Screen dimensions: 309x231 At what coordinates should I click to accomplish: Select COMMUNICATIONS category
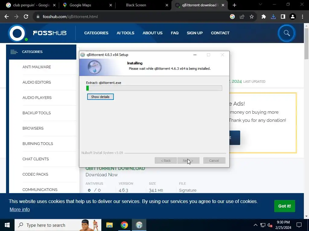[40, 189]
